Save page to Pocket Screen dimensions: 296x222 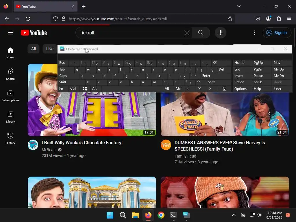point(258,19)
